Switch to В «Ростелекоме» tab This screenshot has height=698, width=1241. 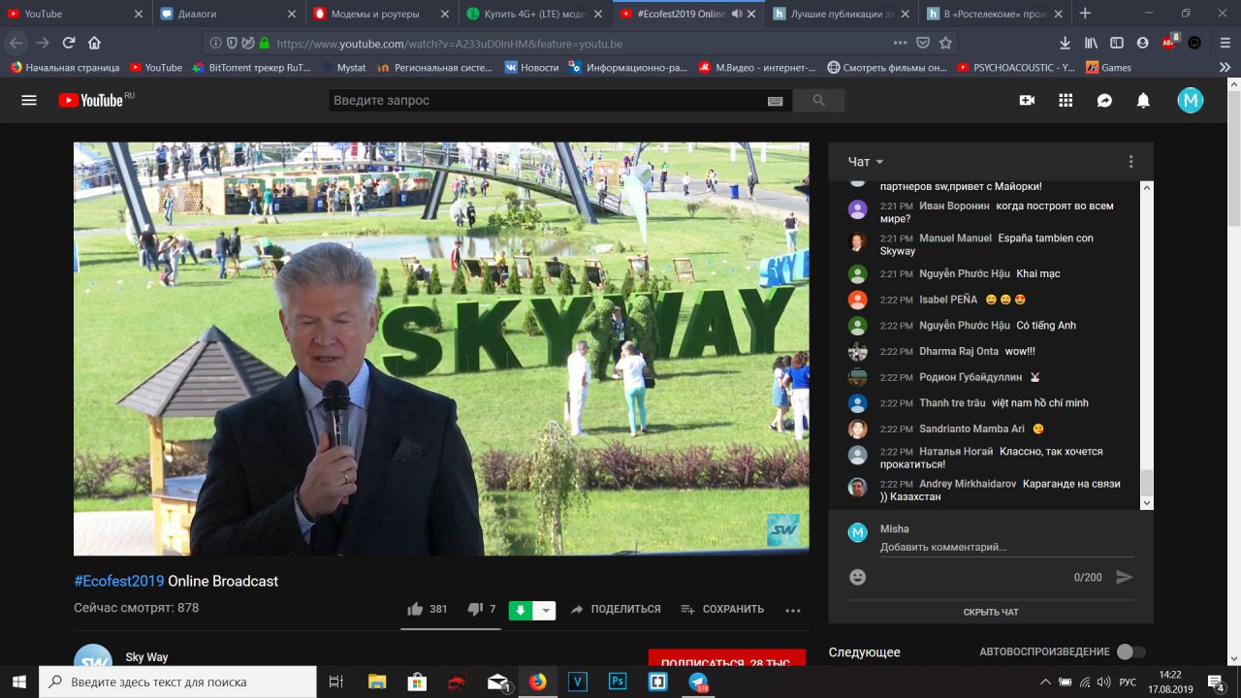tap(995, 14)
